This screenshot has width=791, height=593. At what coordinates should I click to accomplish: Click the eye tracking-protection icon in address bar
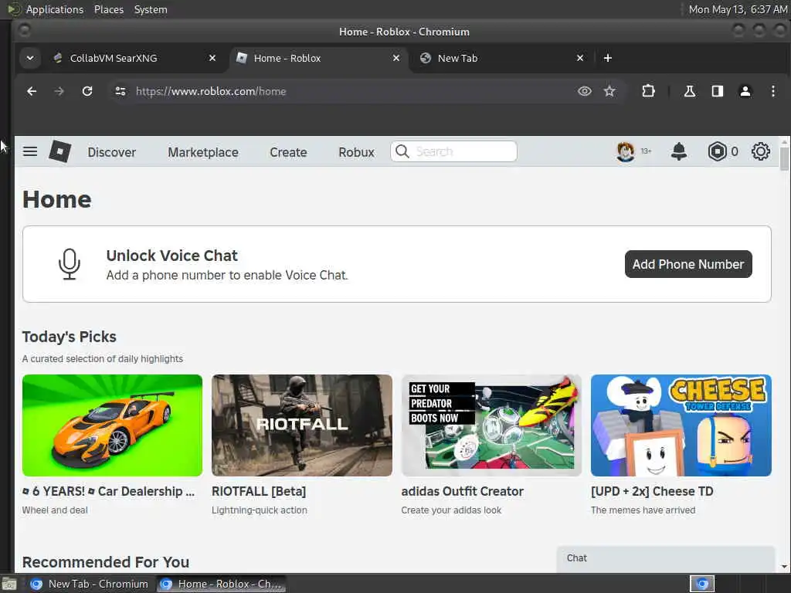click(x=585, y=91)
